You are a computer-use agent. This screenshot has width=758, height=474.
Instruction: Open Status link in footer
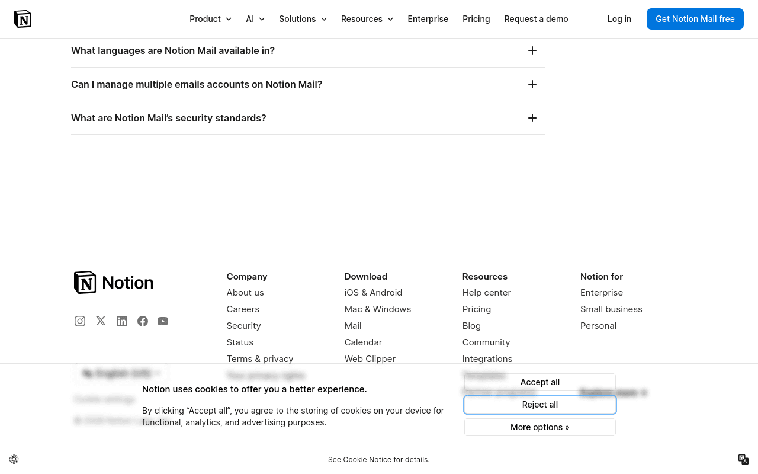[x=240, y=342]
